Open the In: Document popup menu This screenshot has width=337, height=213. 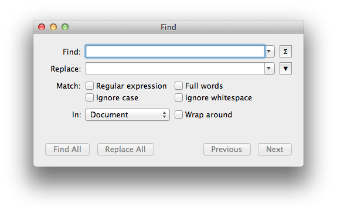[127, 114]
